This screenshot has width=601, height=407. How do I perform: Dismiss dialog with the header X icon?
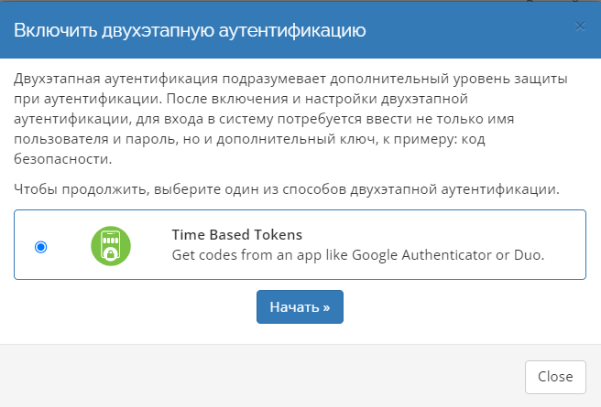579,27
